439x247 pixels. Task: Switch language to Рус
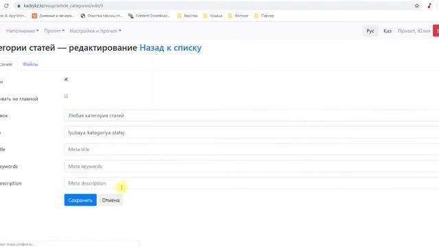370,31
